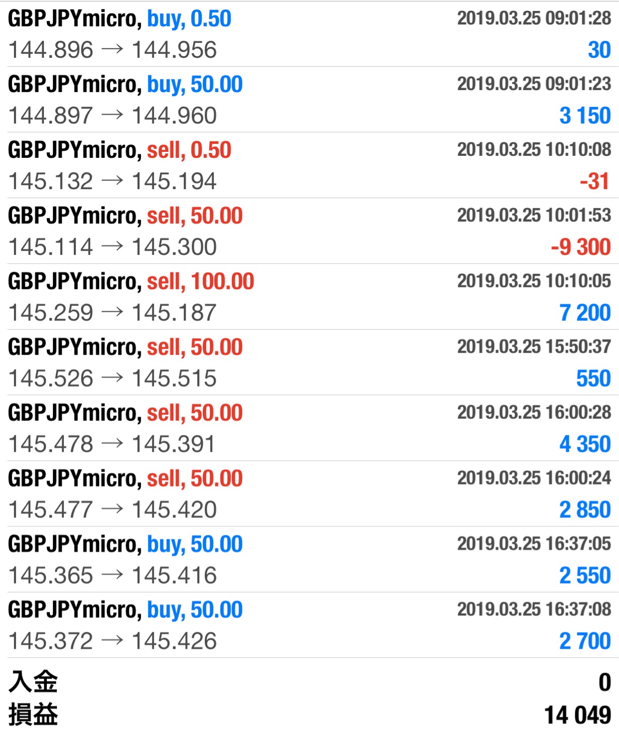Tap the sell trade from 145.477 to 145.420
Image resolution: width=619 pixels, height=731 pixels.
click(309, 494)
